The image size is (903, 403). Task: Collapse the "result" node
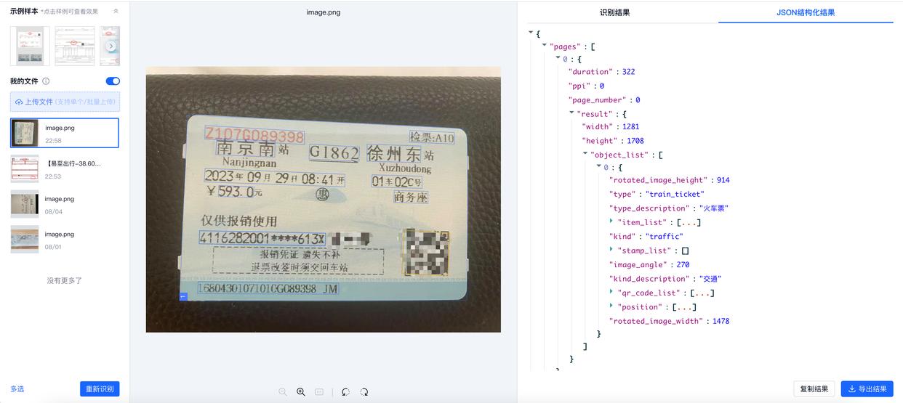point(571,113)
